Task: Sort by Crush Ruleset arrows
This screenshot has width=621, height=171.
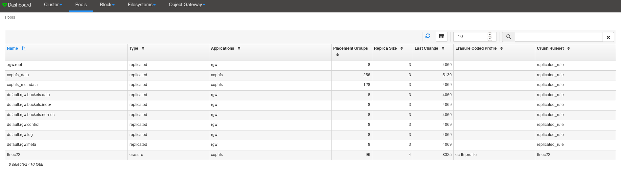Action: click(x=568, y=48)
